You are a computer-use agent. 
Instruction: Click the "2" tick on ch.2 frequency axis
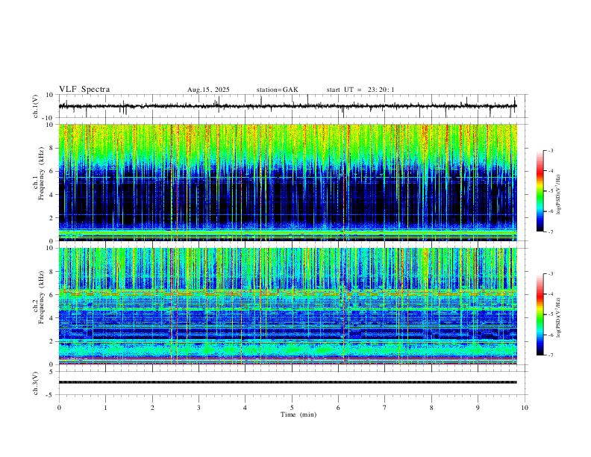[x=52, y=341]
